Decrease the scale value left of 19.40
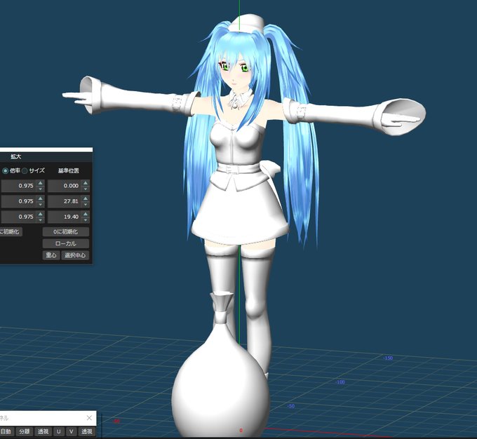The width and height of the screenshot is (477, 439). [41, 219]
